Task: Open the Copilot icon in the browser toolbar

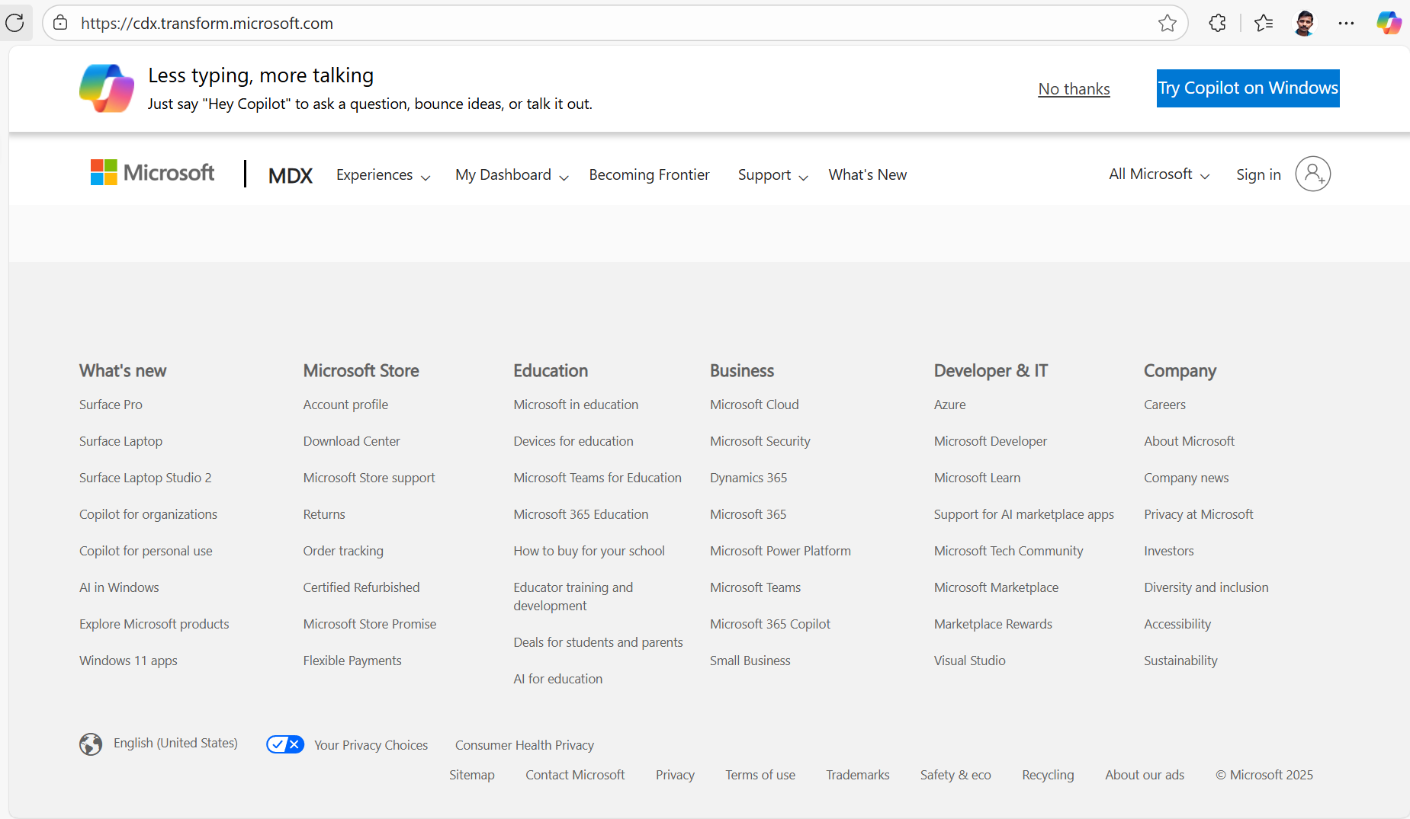Action: [x=1389, y=23]
